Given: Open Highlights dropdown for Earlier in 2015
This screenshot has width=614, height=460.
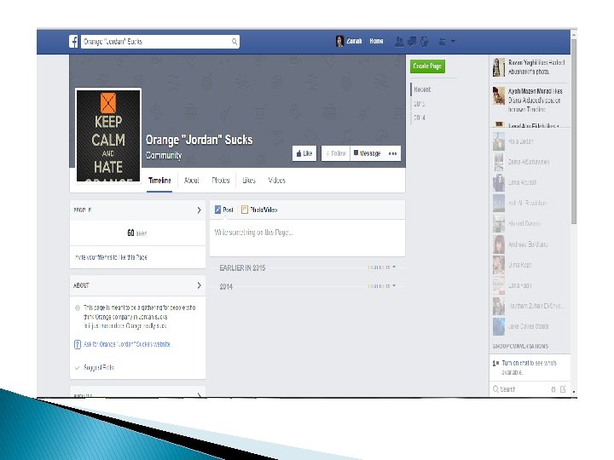Looking at the screenshot, I should [382, 267].
